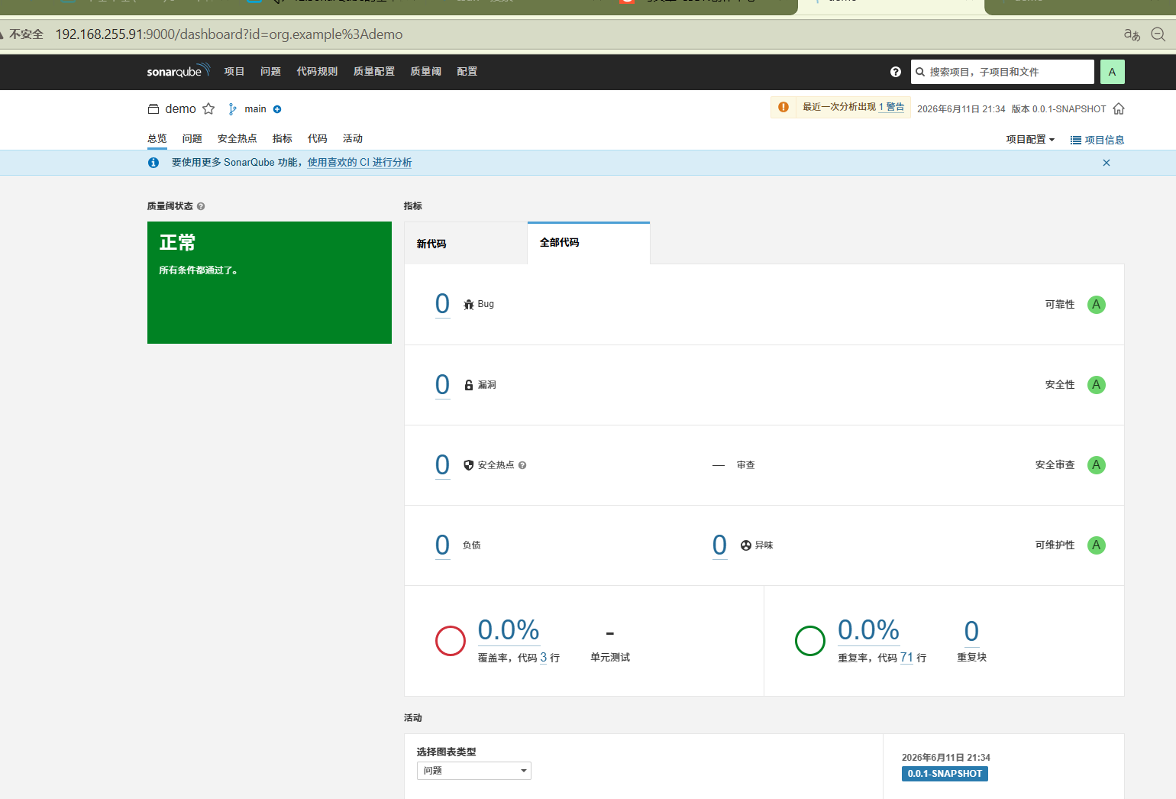Click the user avatar A in navbar
The height and width of the screenshot is (799, 1176).
(1112, 72)
